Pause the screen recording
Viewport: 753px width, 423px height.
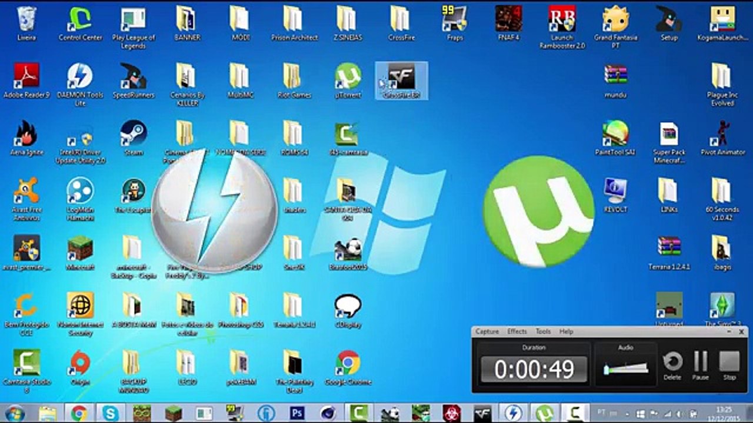pos(701,365)
